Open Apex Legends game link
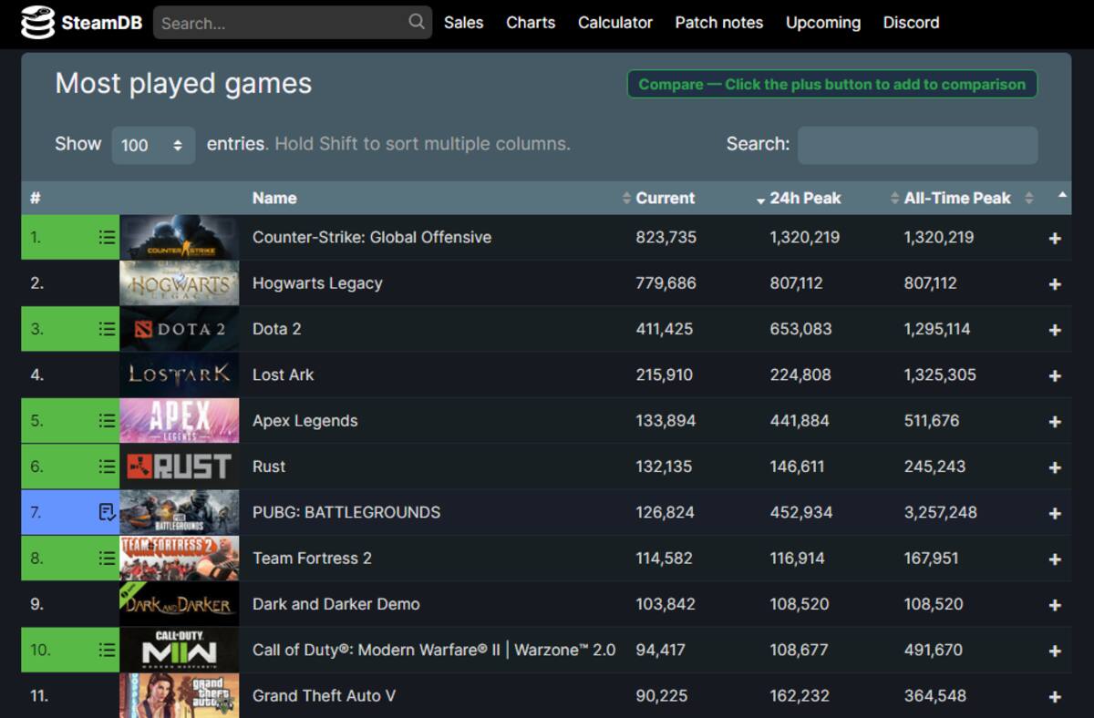Image resolution: width=1094 pixels, height=718 pixels. point(305,421)
